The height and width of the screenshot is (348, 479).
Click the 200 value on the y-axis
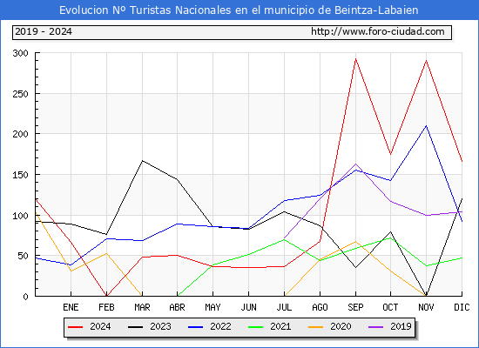(x=20, y=134)
